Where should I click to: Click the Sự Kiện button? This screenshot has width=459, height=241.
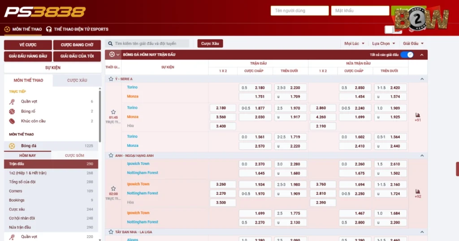pyautogui.click(x=53, y=68)
